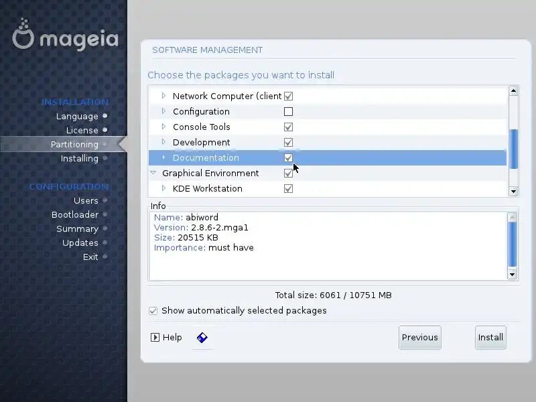This screenshot has width=536, height=402.
Task: Toggle Network Computer (client) checkbox
Action: pos(288,96)
